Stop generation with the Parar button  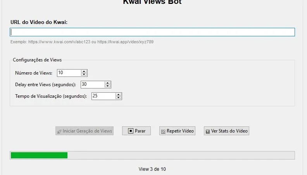click(x=136, y=131)
